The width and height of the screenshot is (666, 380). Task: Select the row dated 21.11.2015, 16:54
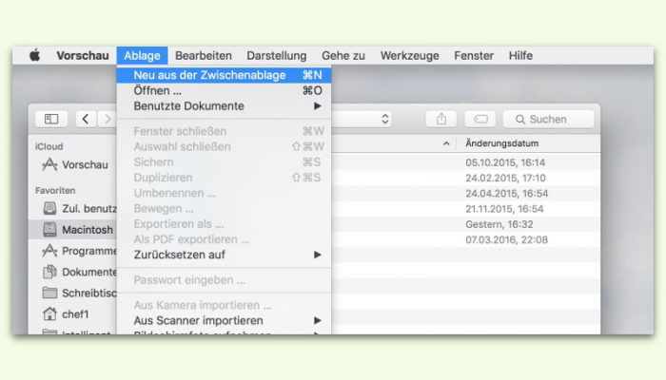466,209
